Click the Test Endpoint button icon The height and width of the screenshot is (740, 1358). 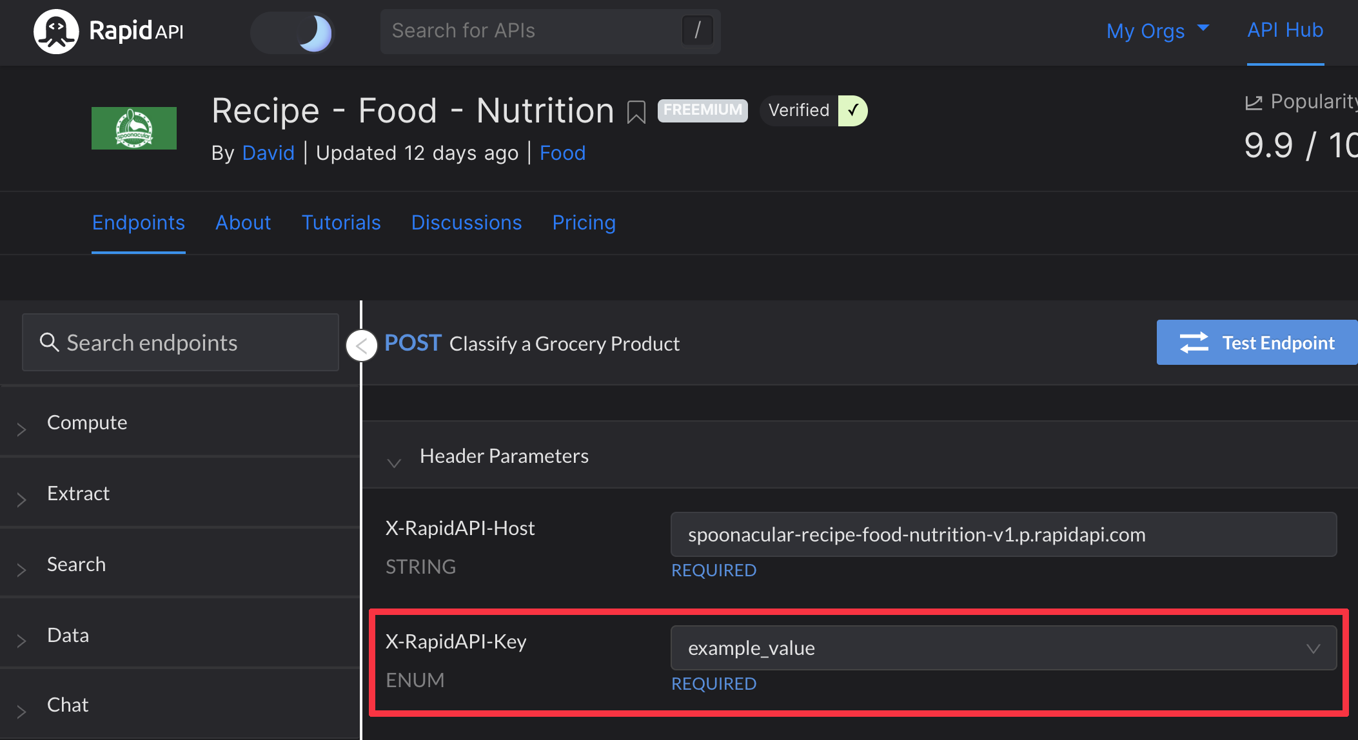pyautogui.click(x=1195, y=343)
